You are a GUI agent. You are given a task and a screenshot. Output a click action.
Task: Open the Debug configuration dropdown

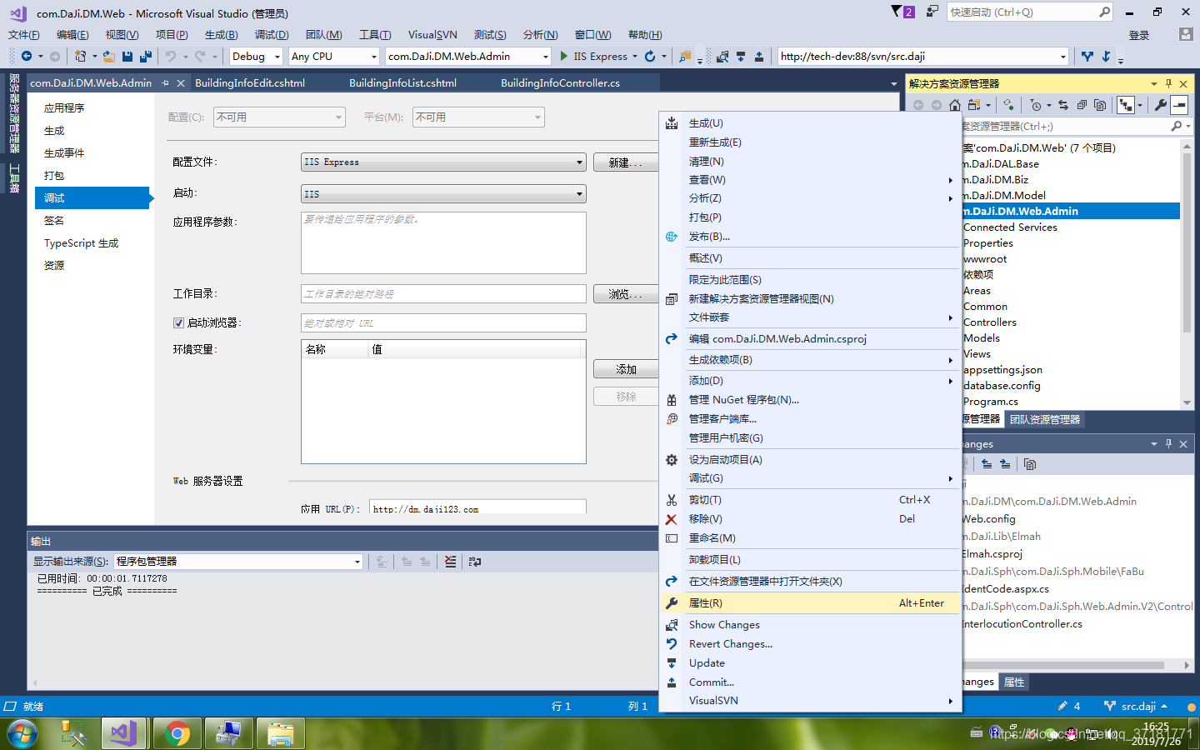257,56
